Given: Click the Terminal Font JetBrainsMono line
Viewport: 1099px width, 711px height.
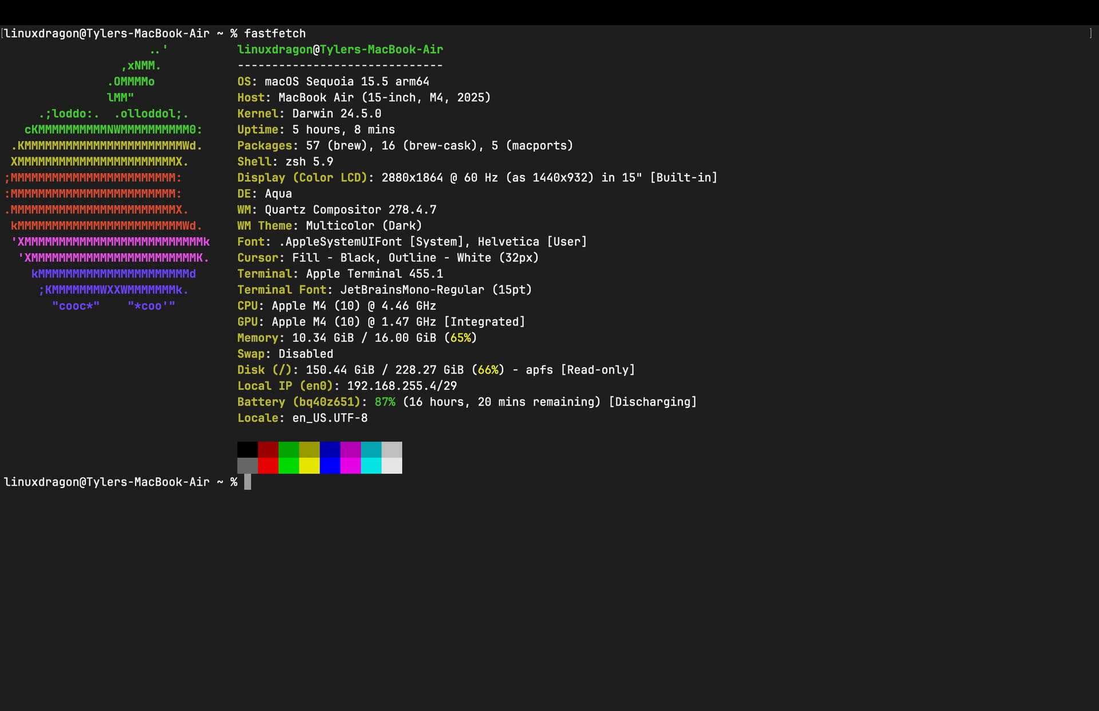Looking at the screenshot, I should click(x=384, y=289).
